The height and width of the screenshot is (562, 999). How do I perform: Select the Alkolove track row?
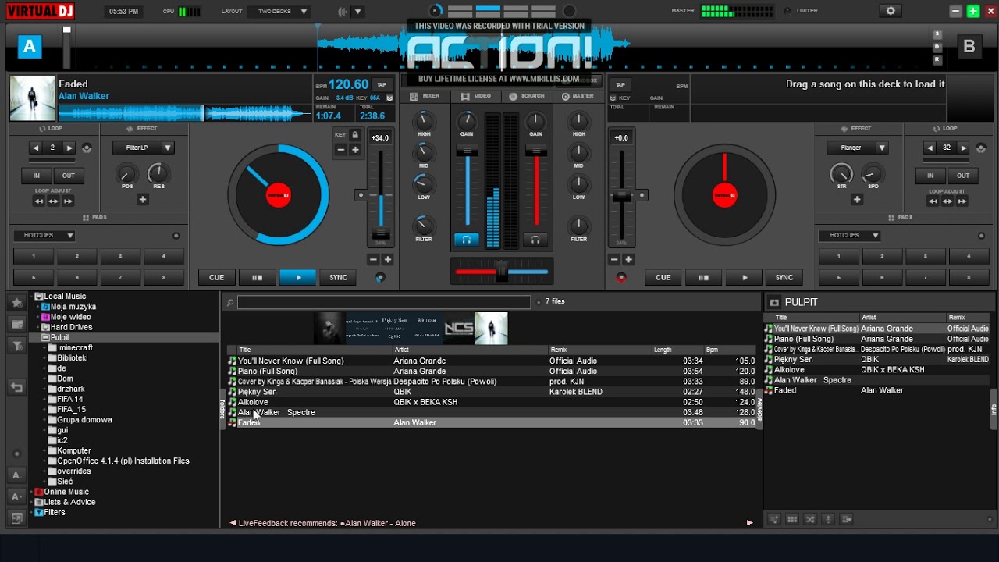pos(492,402)
